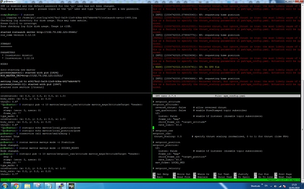Click the nano 'apm_config.yaml' file title bar
This screenshot has width=304, height=189.
point(226,96)
